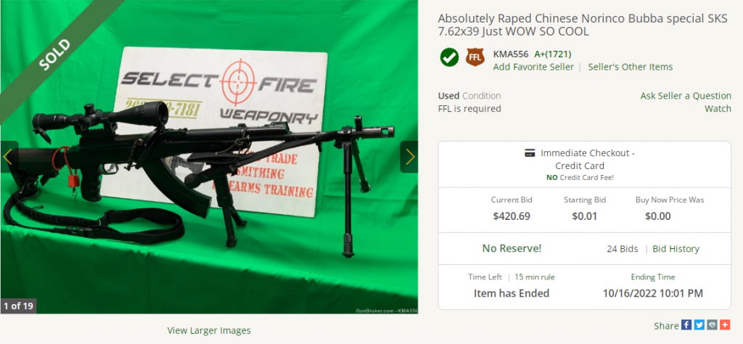743x344 pixels.
Task: Click the brown FFL shield badge
Action: [475, 57]
